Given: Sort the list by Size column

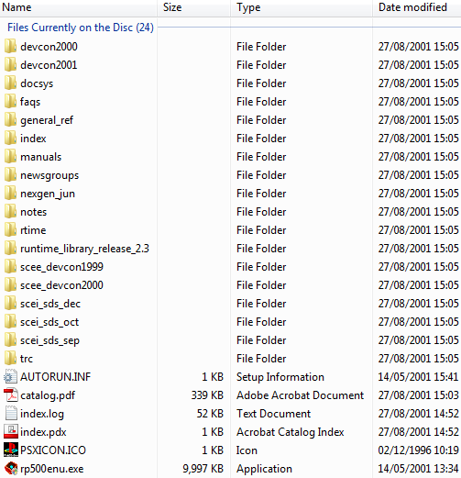Looking at the screenshot, I should pos(193,7).
